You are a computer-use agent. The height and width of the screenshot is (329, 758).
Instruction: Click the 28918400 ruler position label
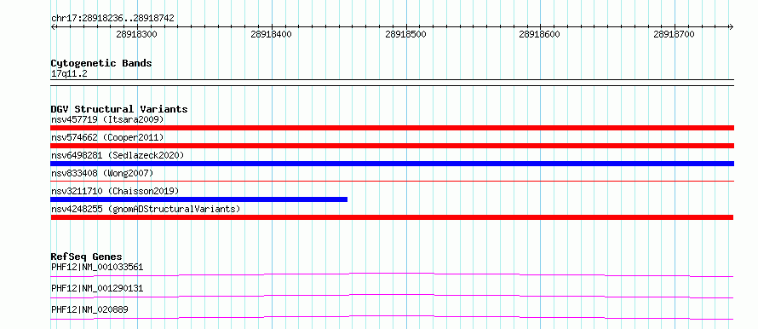tap(271, 34)
